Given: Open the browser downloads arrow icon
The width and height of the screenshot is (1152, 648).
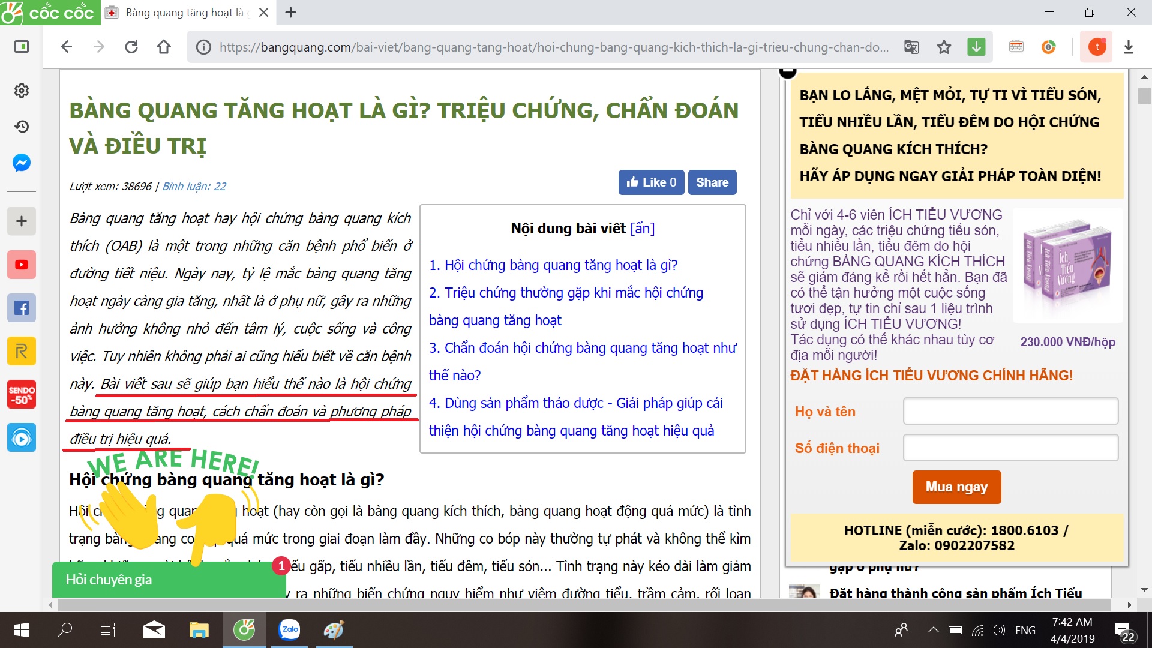Looking at the screenshot, I should (x=1128, y=47).
